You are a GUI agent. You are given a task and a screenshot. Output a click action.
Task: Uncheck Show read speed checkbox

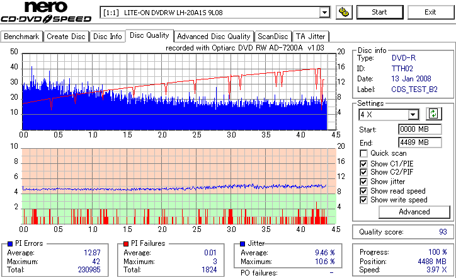[x=363, y=191]
